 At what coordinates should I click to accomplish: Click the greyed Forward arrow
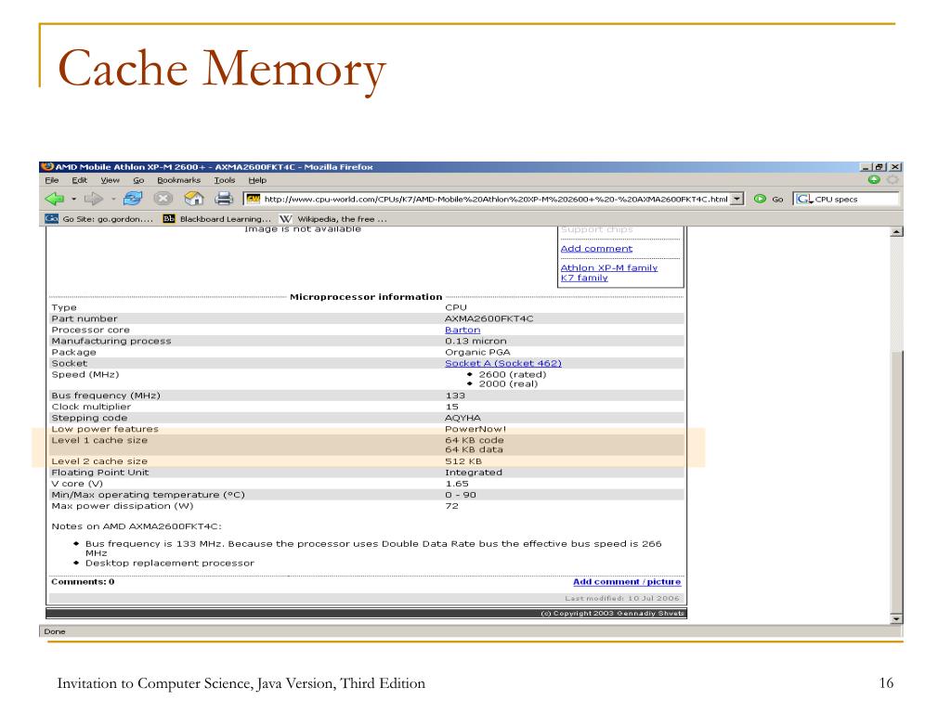(94, 199)
